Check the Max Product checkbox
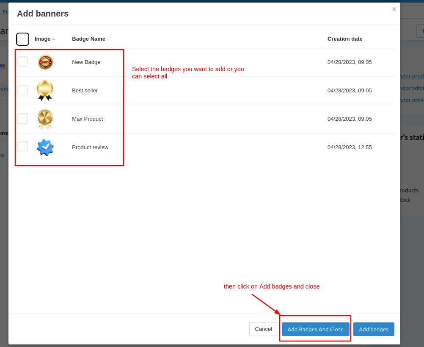 click(23, 119)
